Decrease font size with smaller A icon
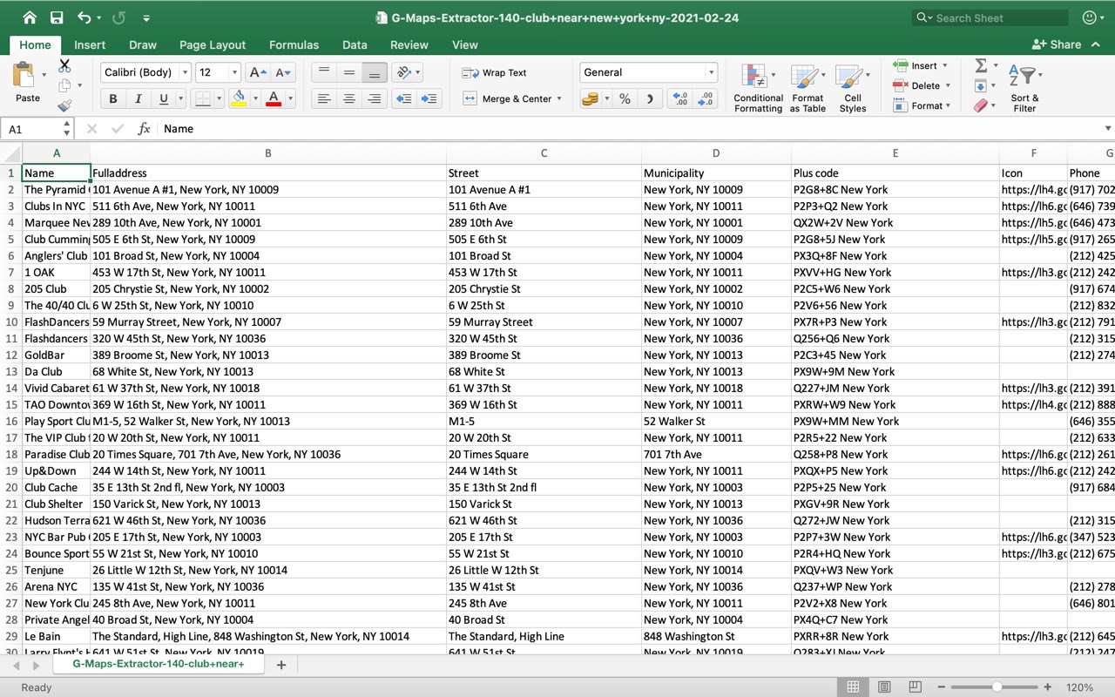This screenshot has width=1115, height=697. point(282,72)
